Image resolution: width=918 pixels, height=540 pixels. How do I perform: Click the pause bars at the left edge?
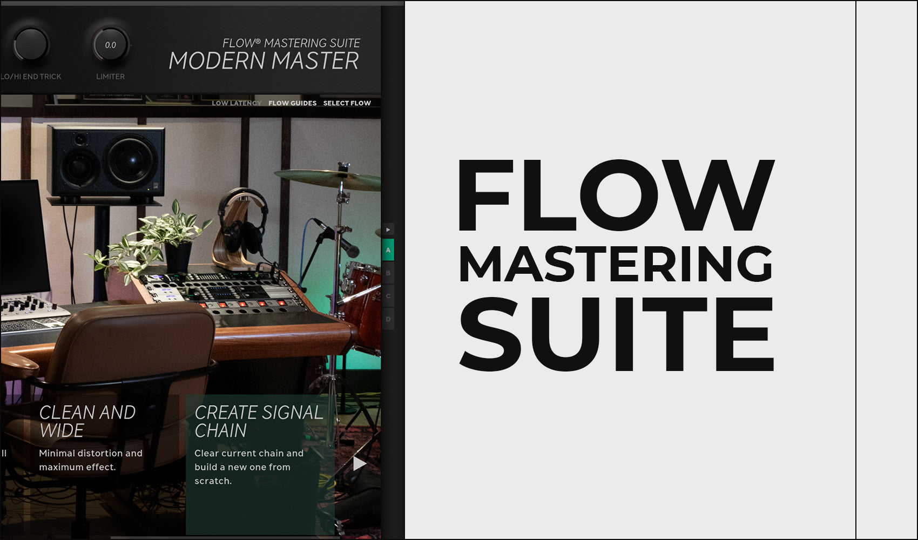(x=4, y=453)
